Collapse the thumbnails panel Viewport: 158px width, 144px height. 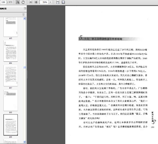pos(25,8)
